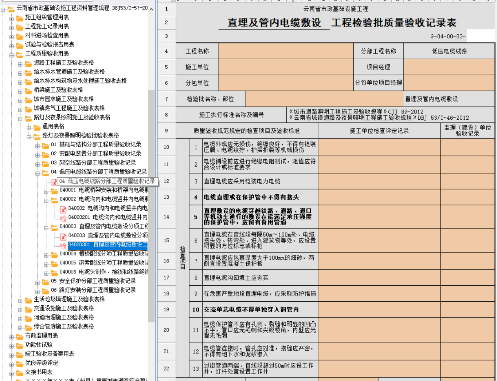Click the 项目经理 input cell
Viewport: 497px width, 381px height.
pos(449,67)
